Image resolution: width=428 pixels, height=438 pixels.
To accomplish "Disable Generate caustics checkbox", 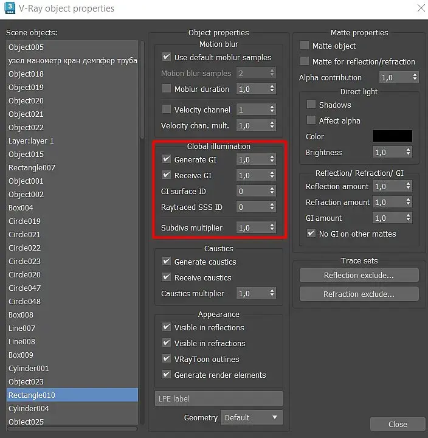I will tap(167, 262).
